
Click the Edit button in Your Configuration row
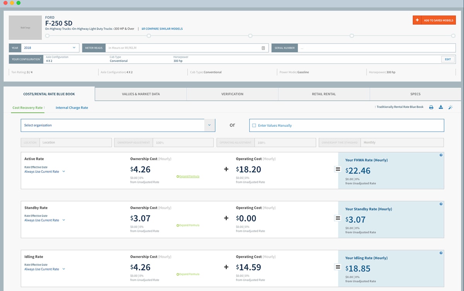[448, 59]
